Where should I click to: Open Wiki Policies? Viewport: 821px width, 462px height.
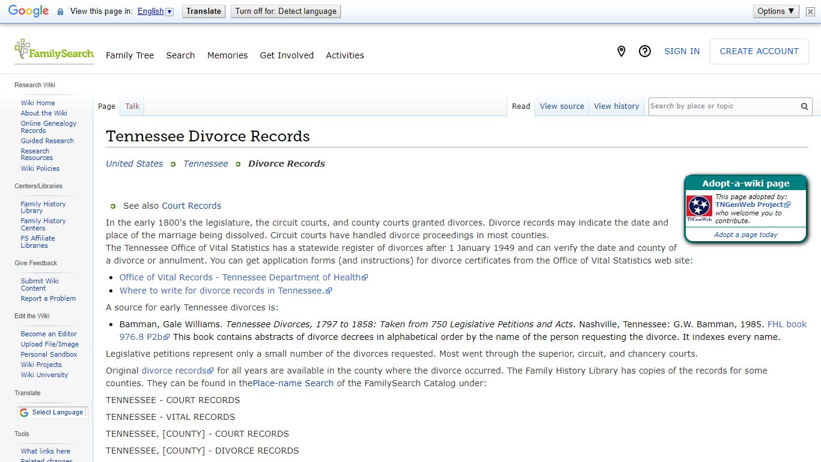[x=40, y=168]
